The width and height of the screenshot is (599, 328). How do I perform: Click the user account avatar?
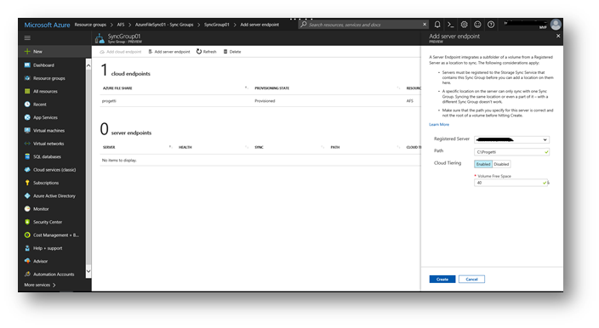click(x=556, y=25)
